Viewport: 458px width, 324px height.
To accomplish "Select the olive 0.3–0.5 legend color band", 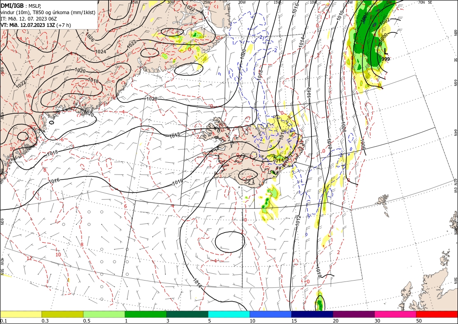I will tap(62, 314).
